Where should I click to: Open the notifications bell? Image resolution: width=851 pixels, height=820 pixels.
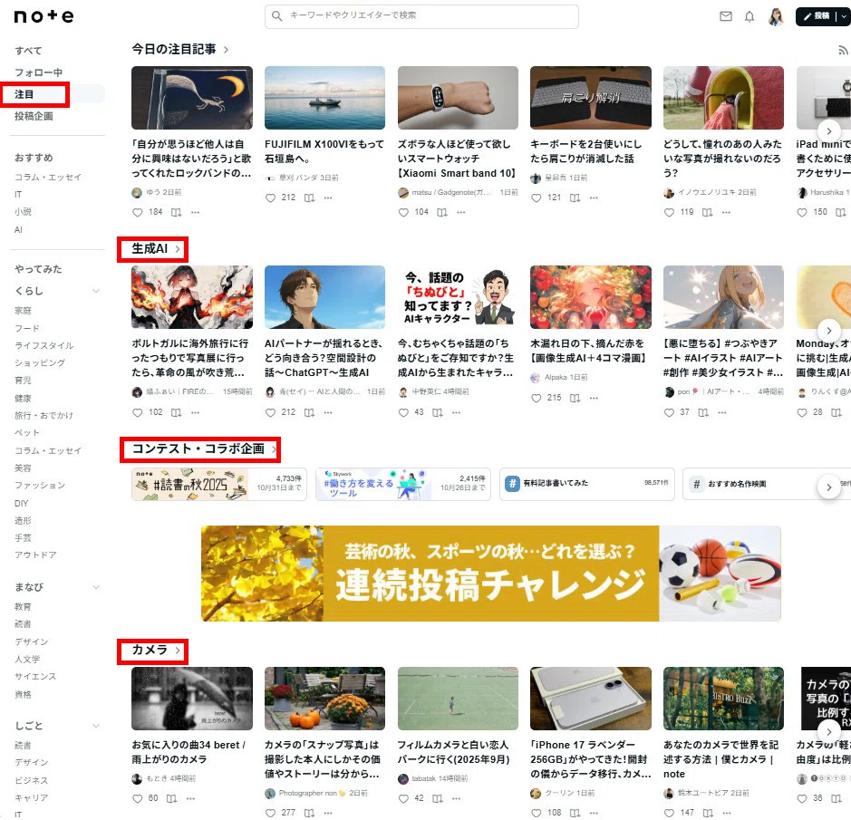pyautogui.click(x=749, y=16)
